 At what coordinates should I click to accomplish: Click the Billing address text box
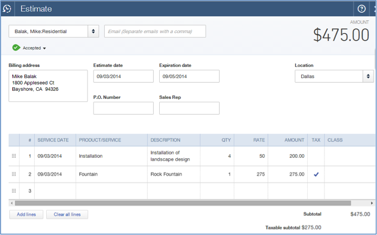click(48, 86)
